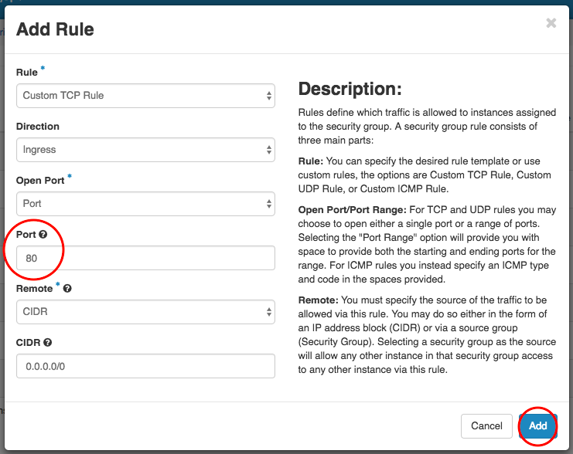The width and height of the screenshot is (573, 454).
Task: Click the Direction field label
Action: tap(38, 126)
